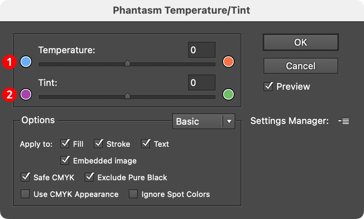Open the Settings Manager flyout menu icon
Viewport: 364px width, 219px height.
click(344, 121)
